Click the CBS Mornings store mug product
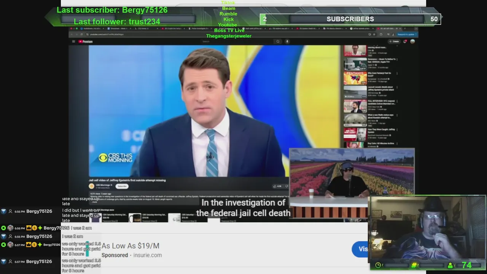The width and height of the screenshot is (487, 274). pos(135,218)
